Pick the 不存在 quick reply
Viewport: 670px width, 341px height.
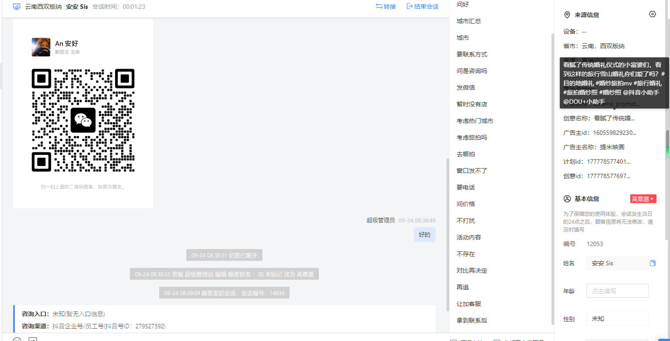466,254
